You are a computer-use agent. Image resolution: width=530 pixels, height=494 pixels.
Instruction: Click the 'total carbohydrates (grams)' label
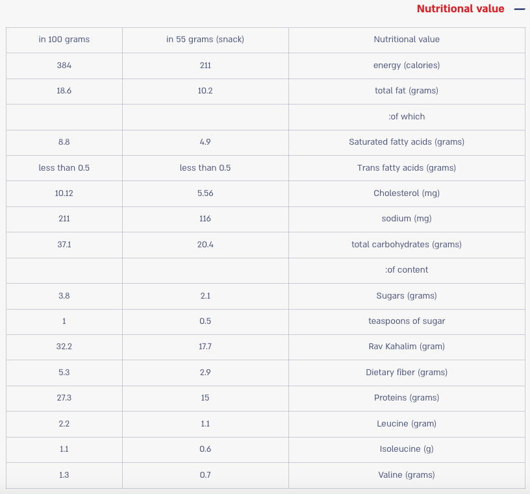(407, 245)
